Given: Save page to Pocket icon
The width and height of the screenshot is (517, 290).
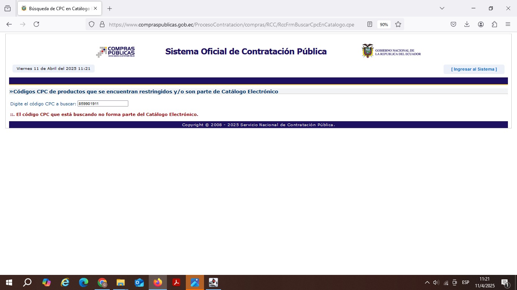Looking at the screenshot, I should tap(453, 24).
